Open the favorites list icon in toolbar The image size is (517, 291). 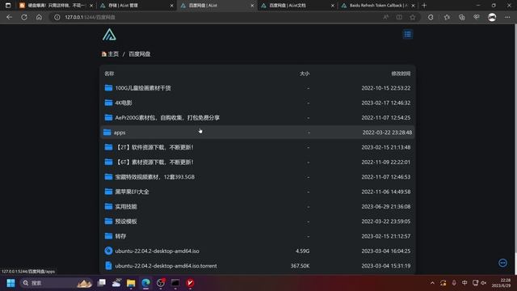point(447,17)
